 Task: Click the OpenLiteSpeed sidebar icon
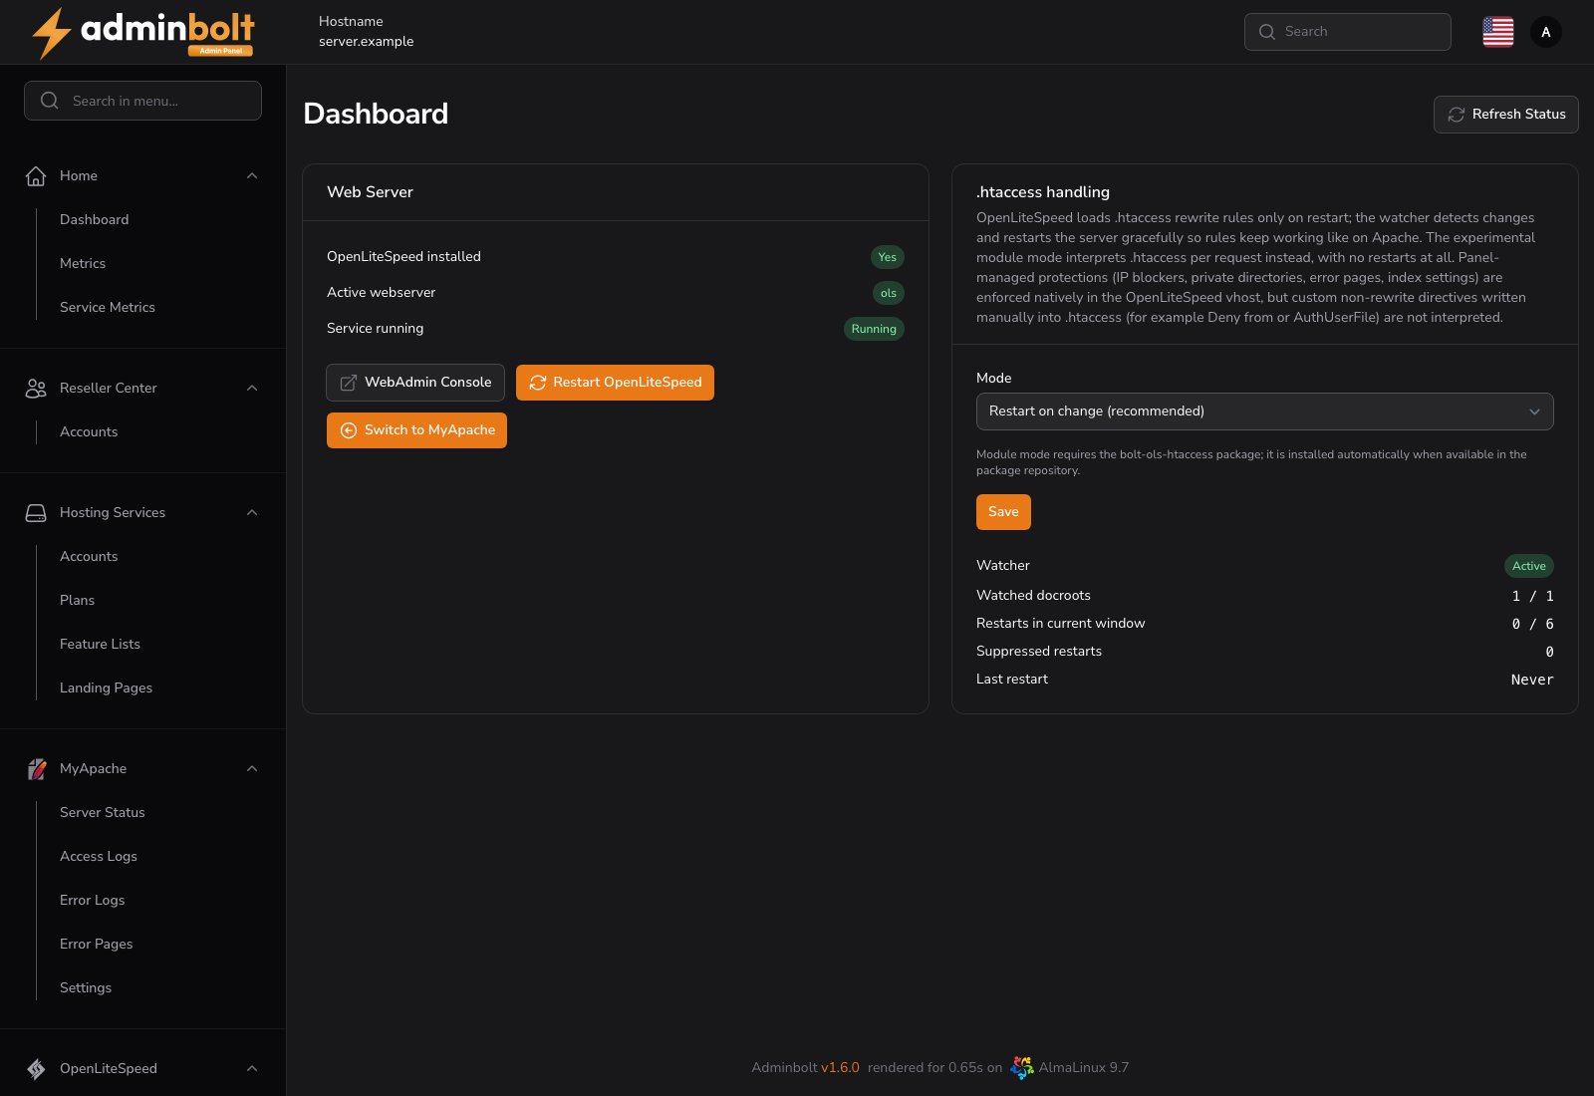pyautogui.click(x=36, y=1069)
